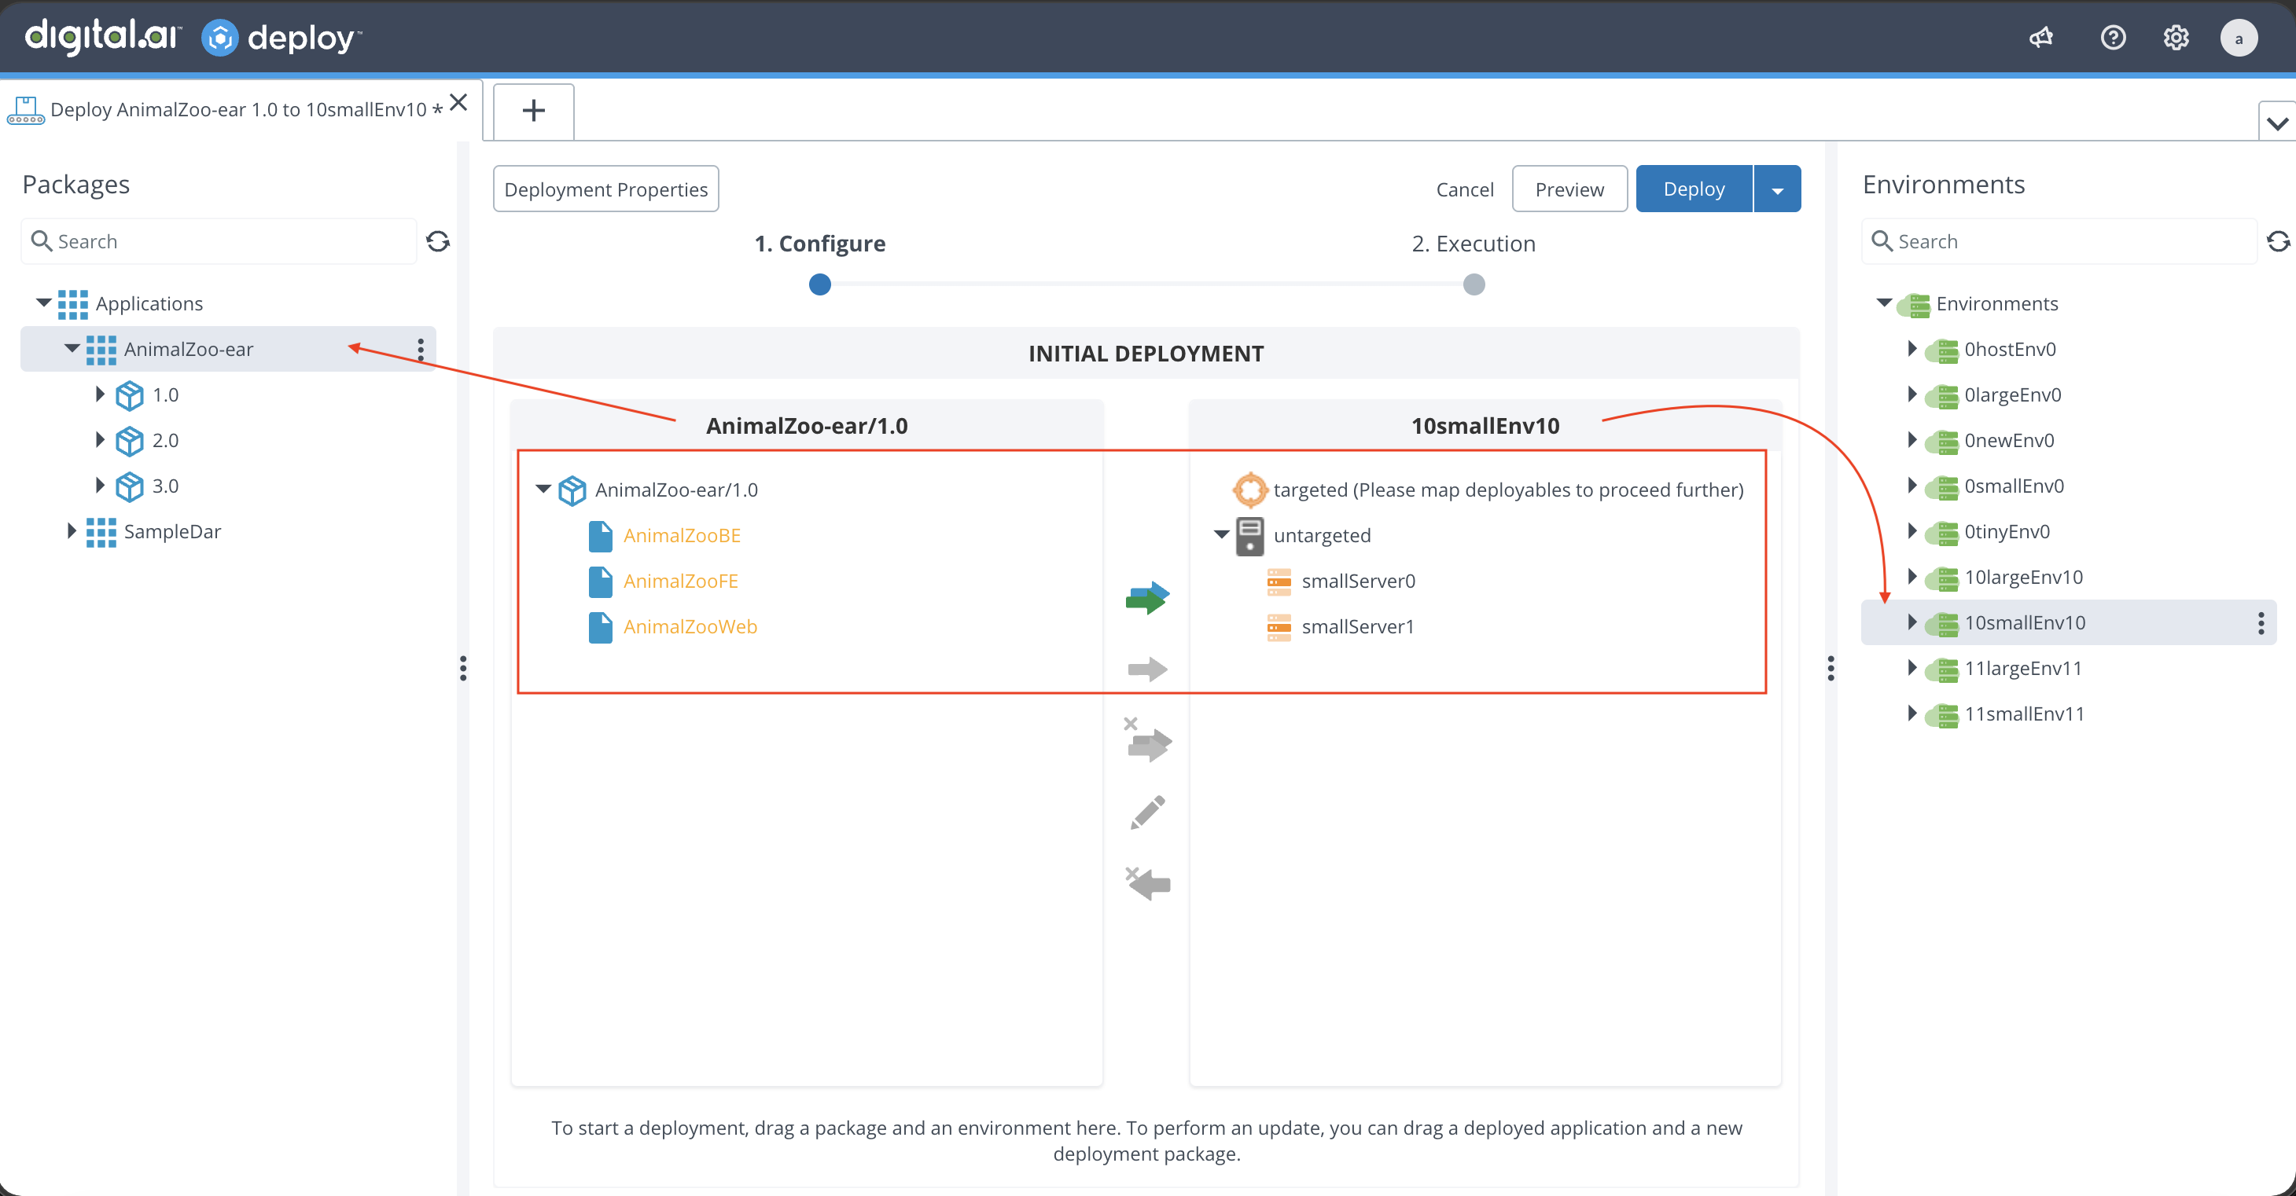Expand the 0largeEnv0 environment

(1911, 394)
